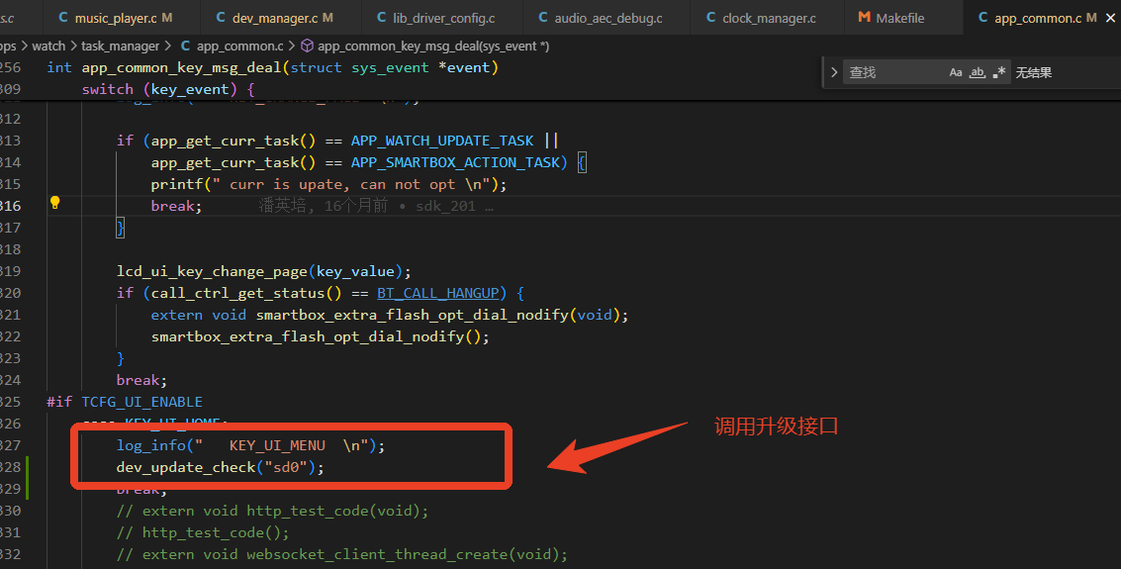Screen dimensions: 1121x569
Task: Click the #if TCFG_UI_ENABLE directive
Action: click(125, 402)
